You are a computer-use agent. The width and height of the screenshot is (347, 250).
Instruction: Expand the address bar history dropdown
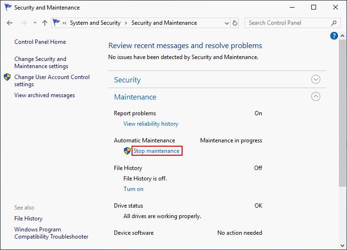[226, 23]
